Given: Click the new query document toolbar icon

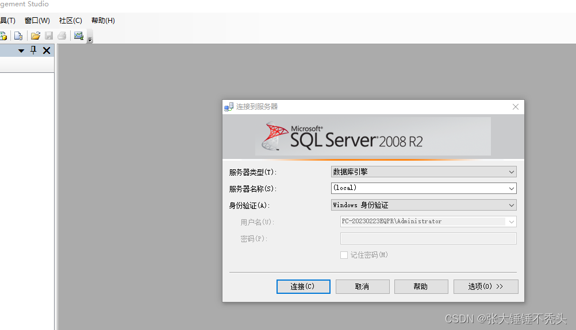Looking at the screenshot, I should point(18,36).
